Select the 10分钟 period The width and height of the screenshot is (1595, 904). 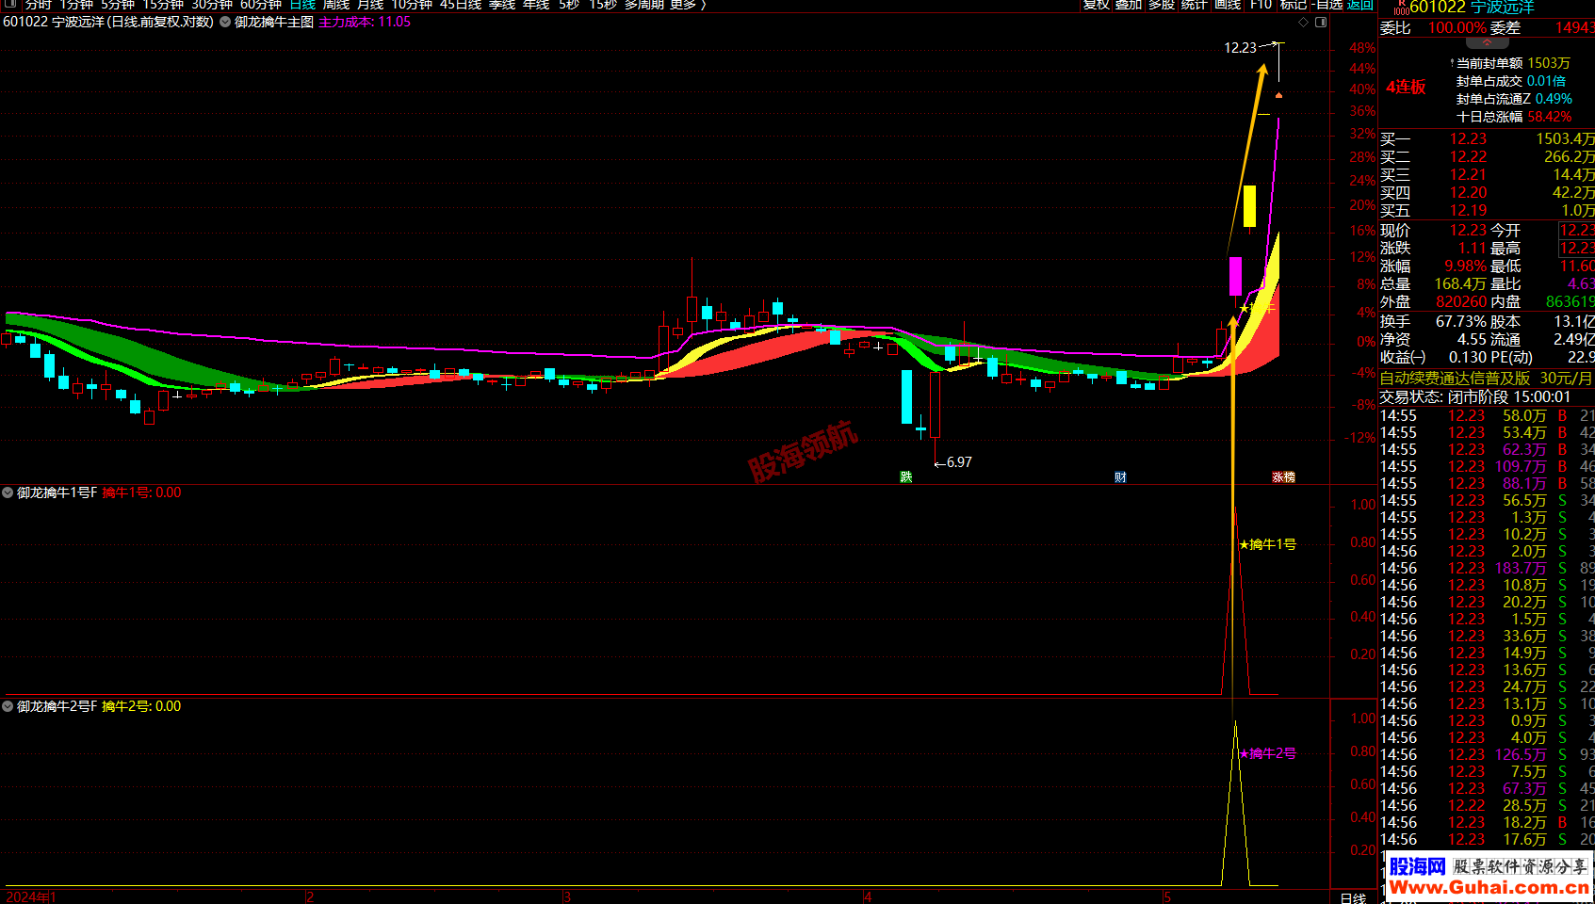pos(412,4)
